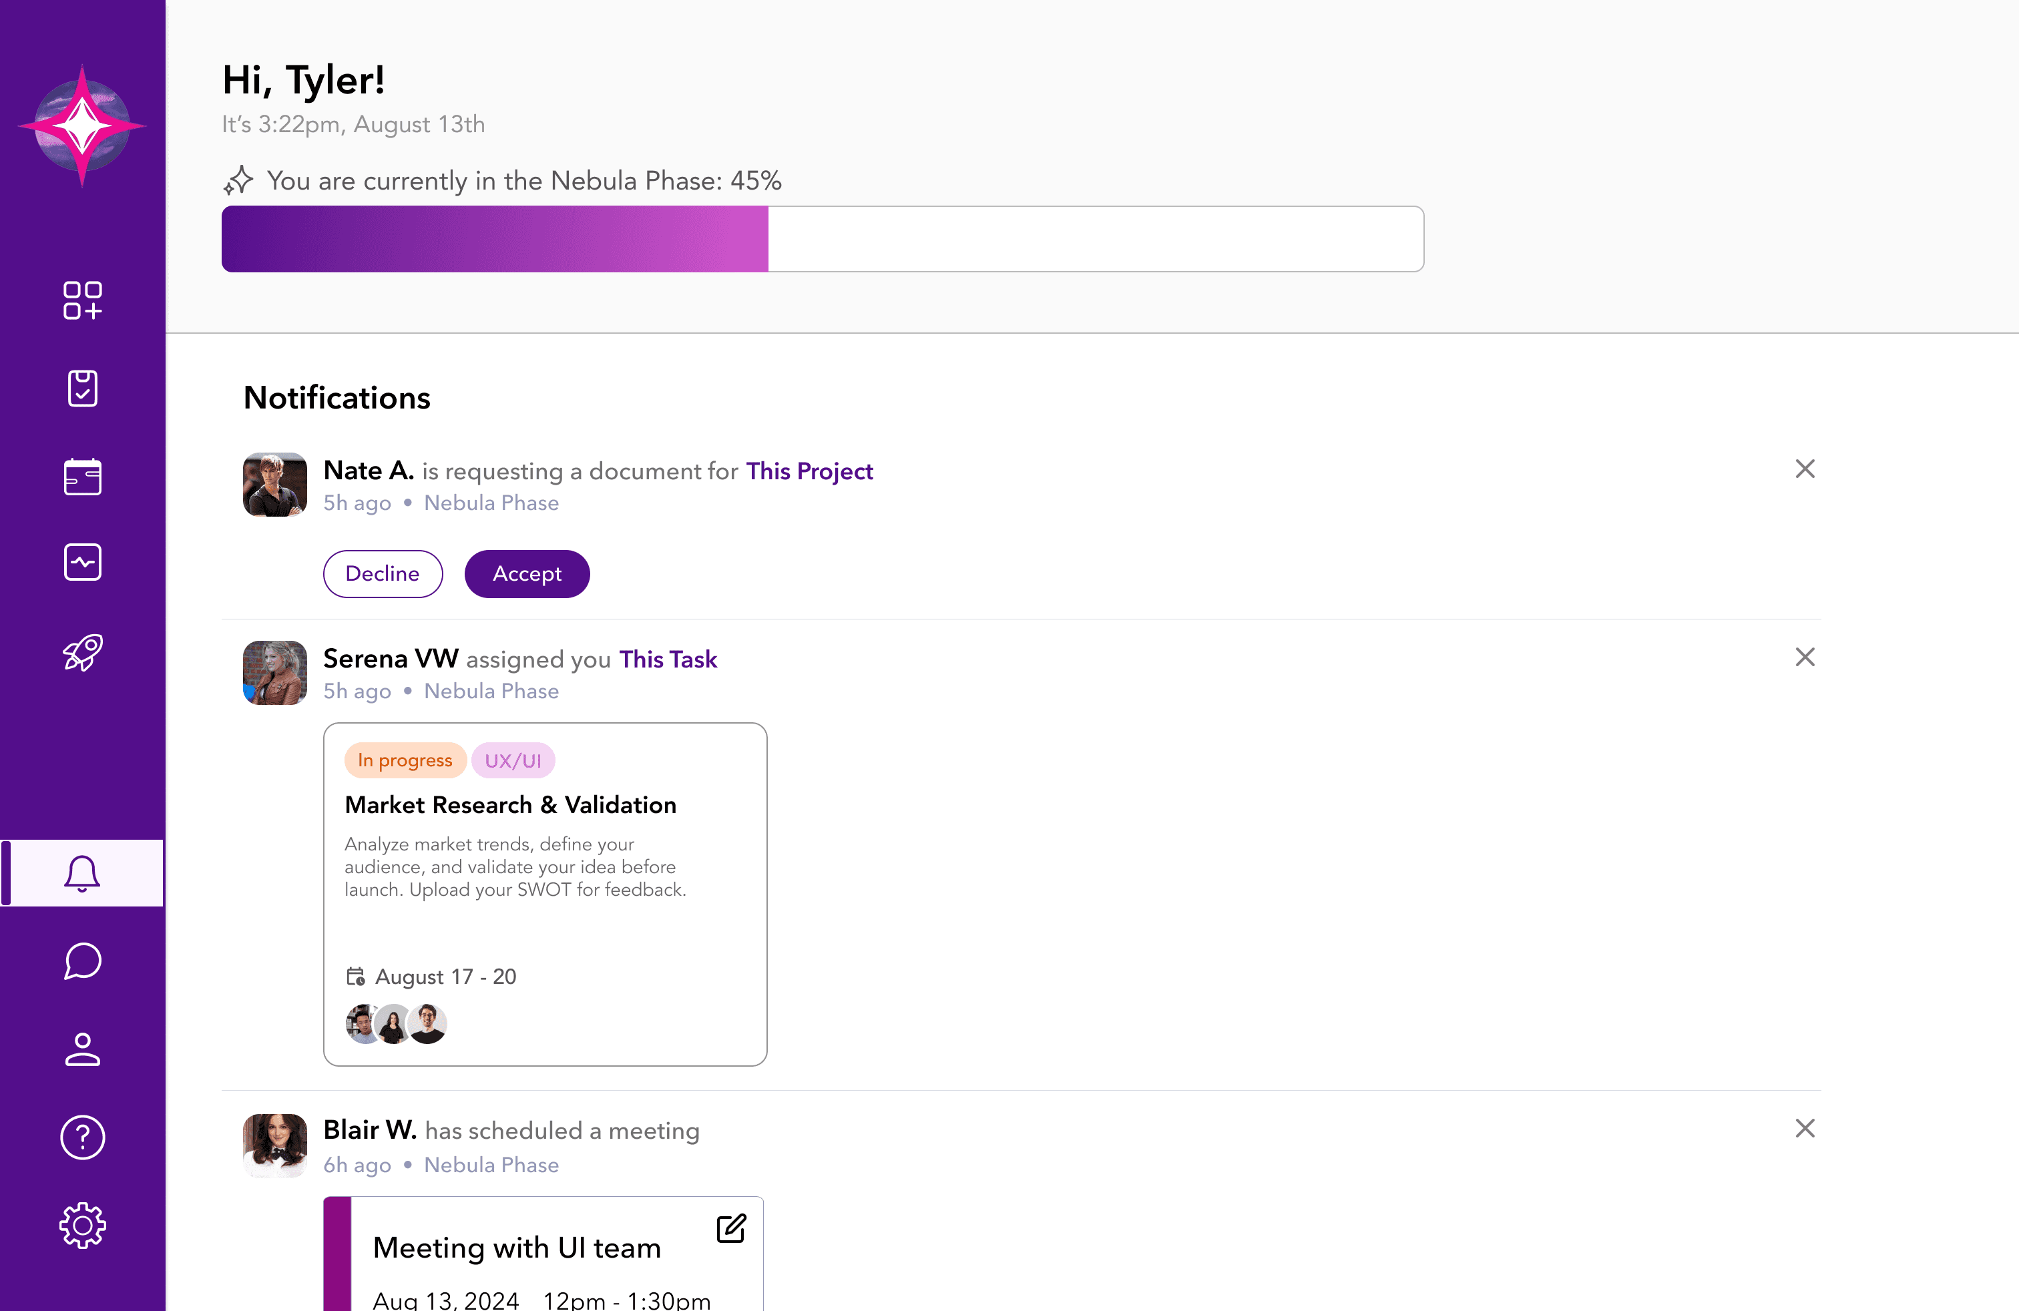
Task: Decline Nate A.'s document request
Action: (383, 573)
